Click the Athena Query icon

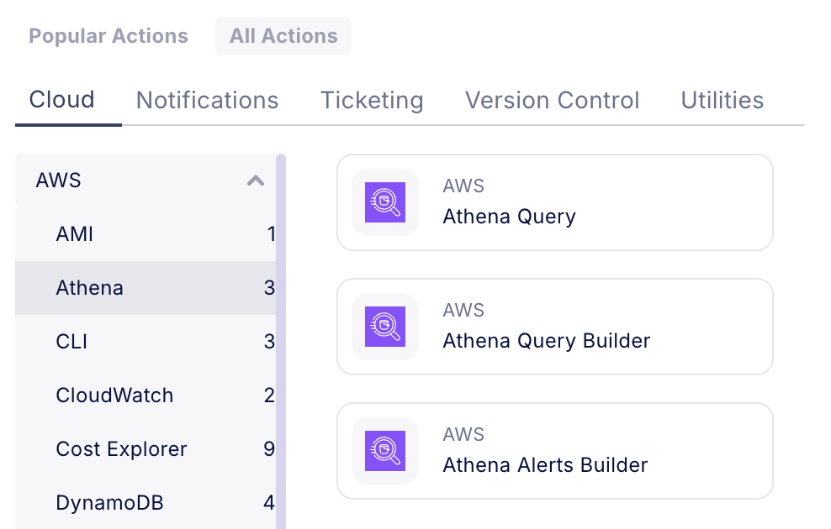tap(385, 202)
